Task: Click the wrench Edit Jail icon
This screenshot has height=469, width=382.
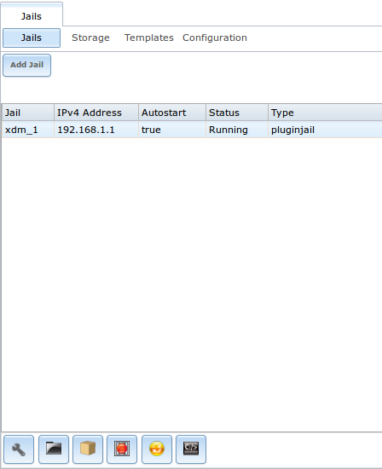Action: 19,449
